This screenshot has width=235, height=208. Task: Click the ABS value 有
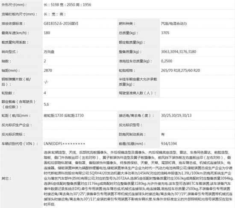(x=163, y=134)
